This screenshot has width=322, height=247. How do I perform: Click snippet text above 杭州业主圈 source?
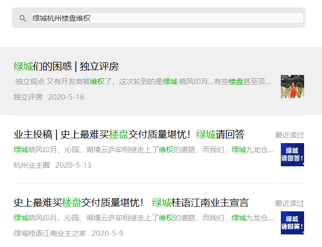143,150
